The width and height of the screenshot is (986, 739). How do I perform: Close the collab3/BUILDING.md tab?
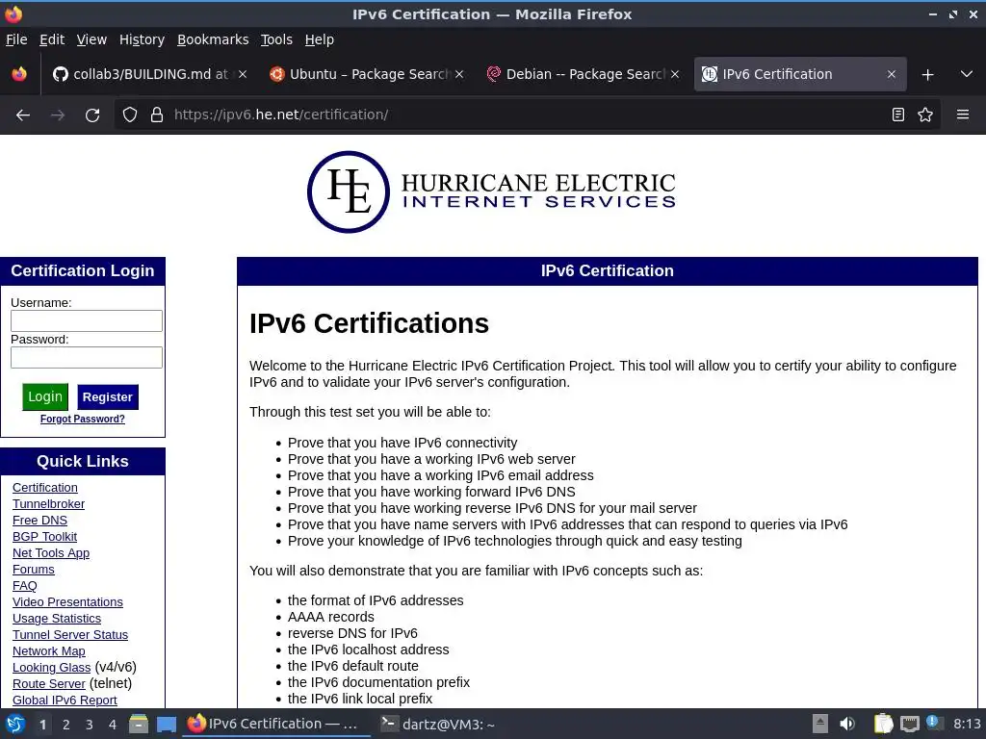click(243, 74)
